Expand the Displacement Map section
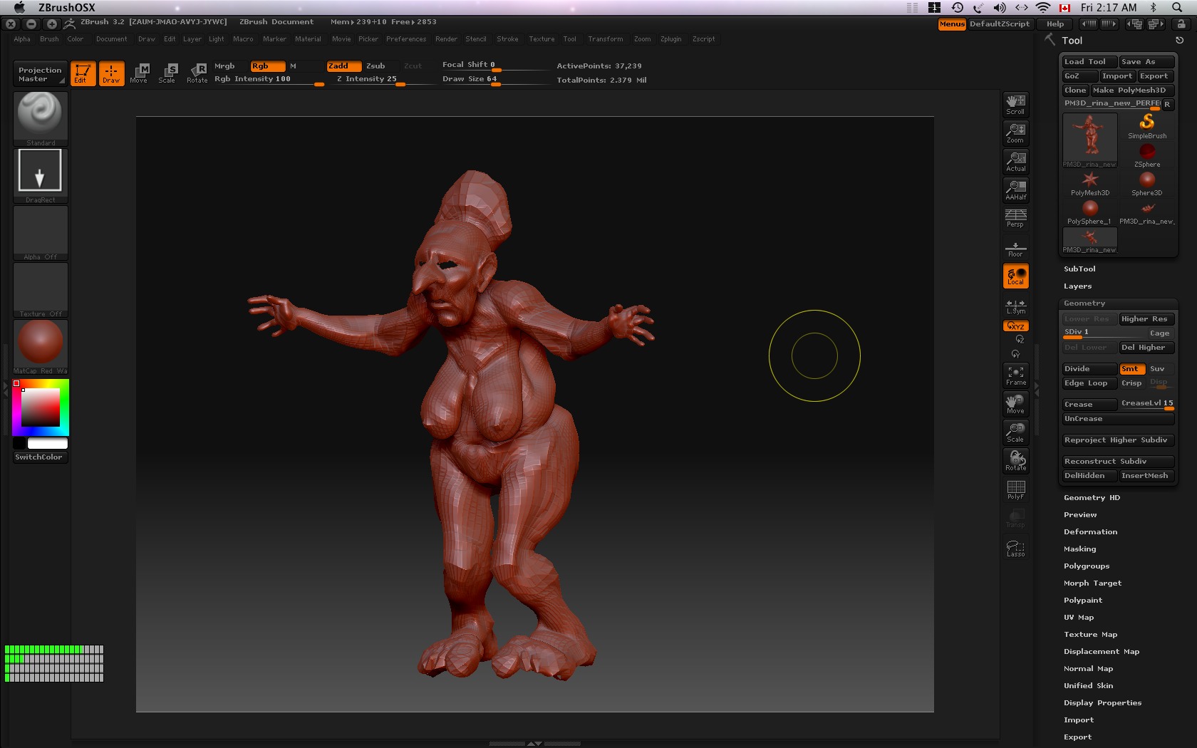This screenshot has width=1197, height=748. pos(1102,651)
